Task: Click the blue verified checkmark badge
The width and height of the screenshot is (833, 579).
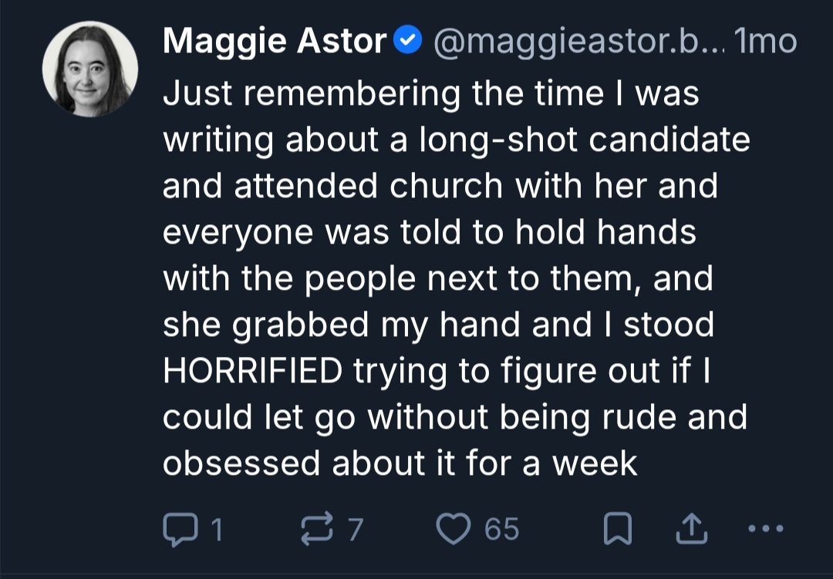Action: (406, 42)
